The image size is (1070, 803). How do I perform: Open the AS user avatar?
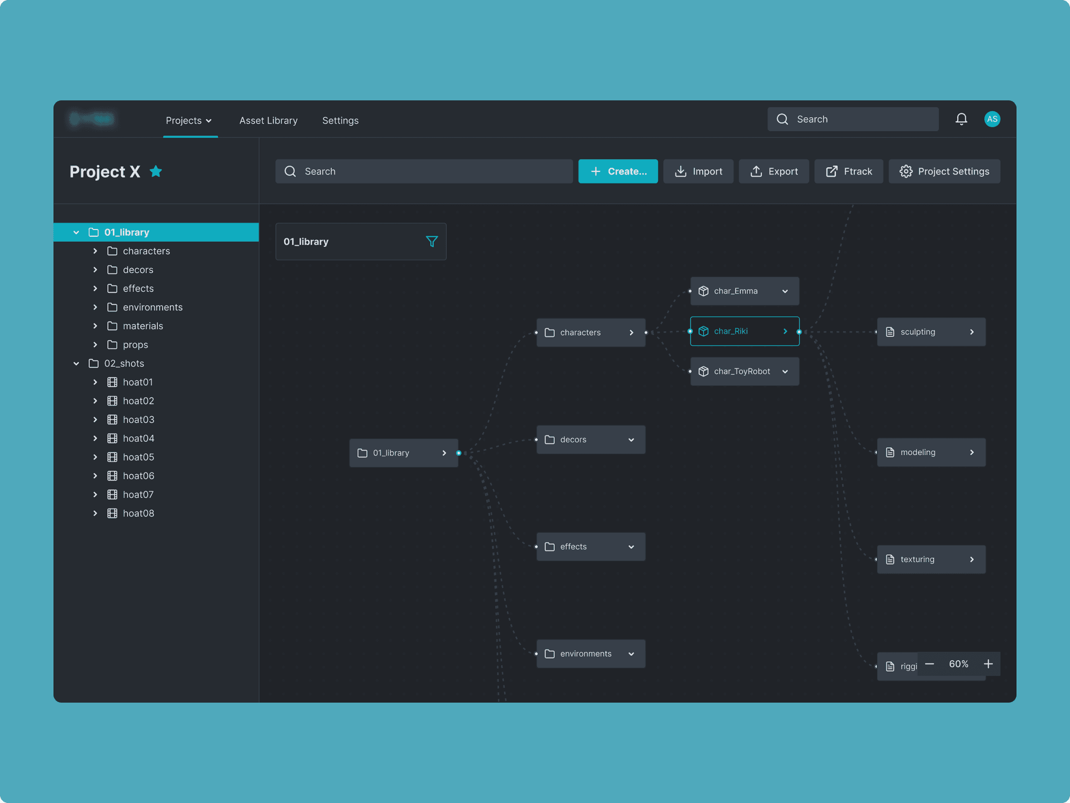point(992,119)
